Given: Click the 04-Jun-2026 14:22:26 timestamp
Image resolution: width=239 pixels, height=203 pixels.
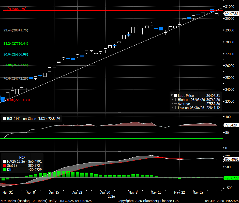Looking at the screenshot, I should 222,201.
